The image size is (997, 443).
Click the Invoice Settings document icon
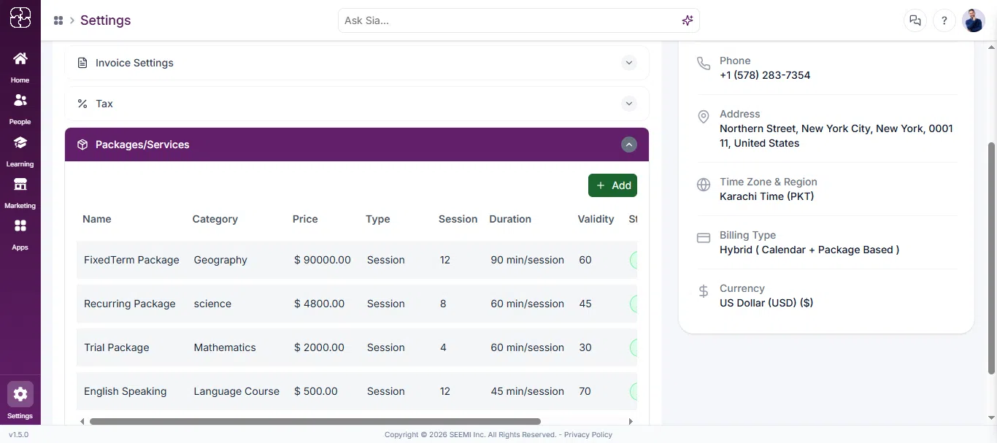pyautogui.click(x=82, y=63)
